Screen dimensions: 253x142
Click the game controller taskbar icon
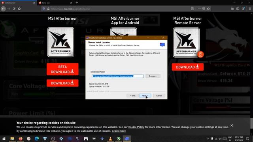click(x=86, y=138)
